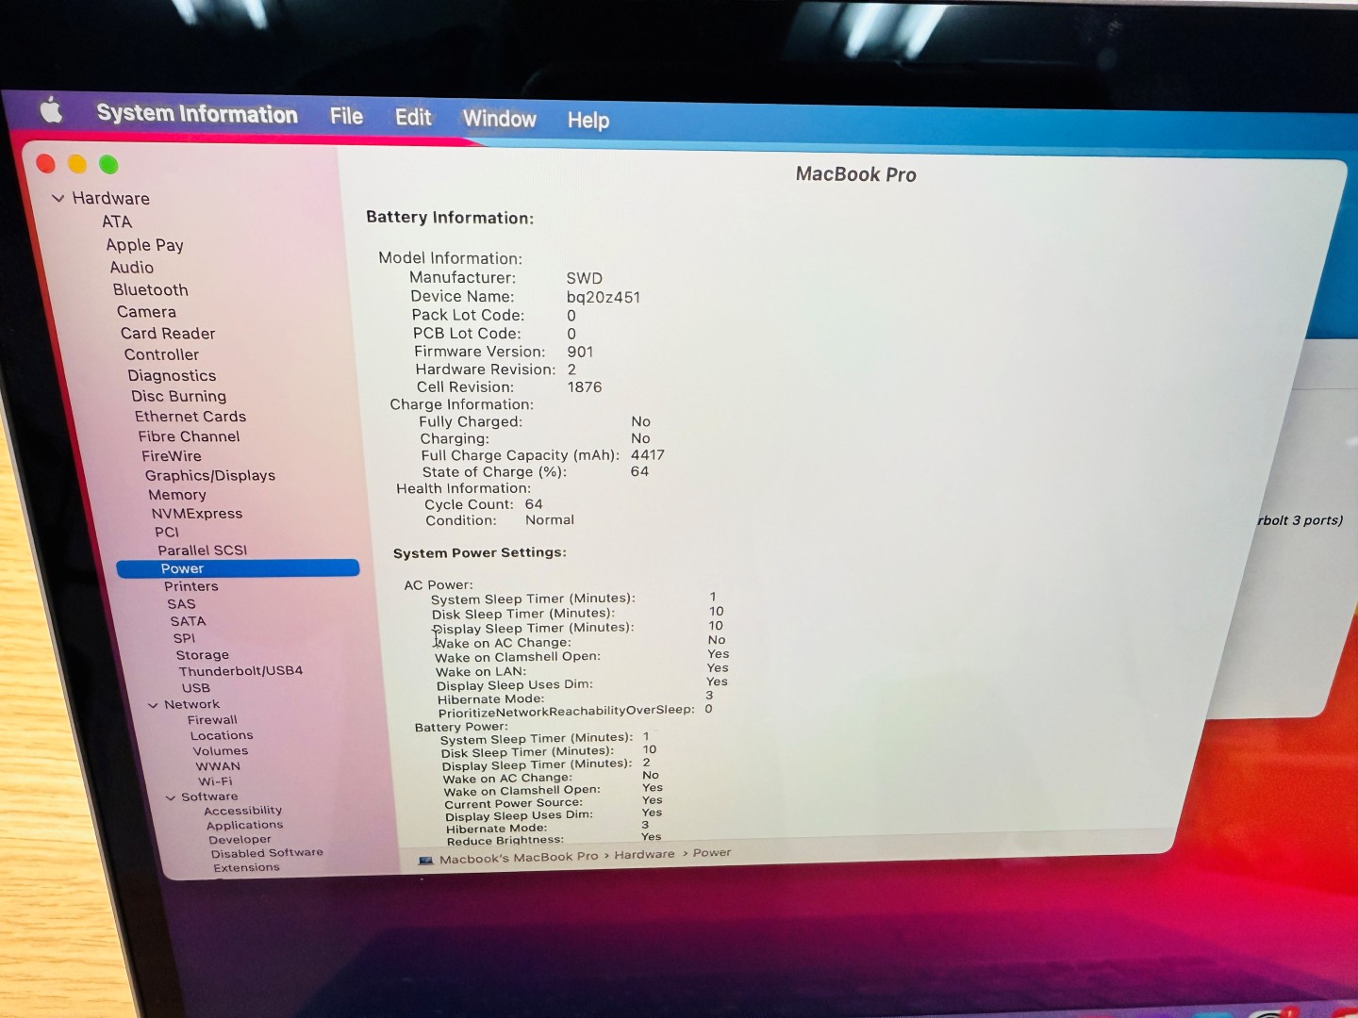Select Disabled Software in the sidebar
Image resolution: width=1358 pixels, height=1018 pixels.
coord(267,853)
